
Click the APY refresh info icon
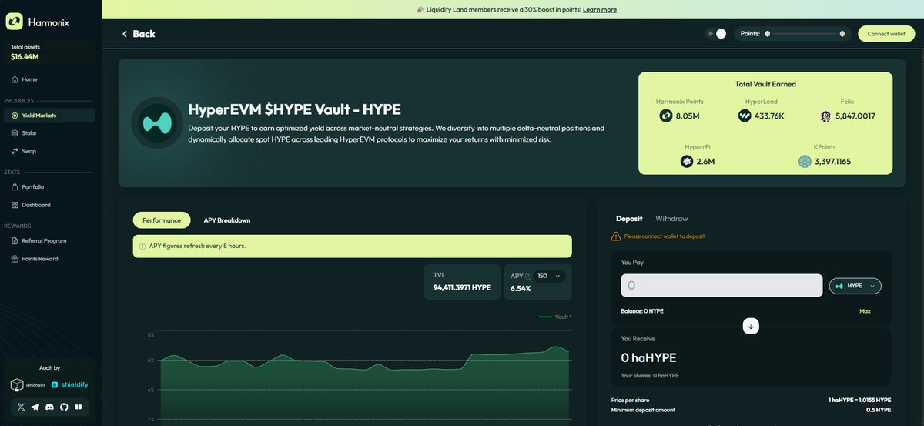pyautogui.click(x=142, y=246)
